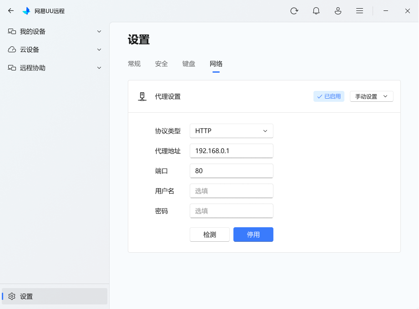Viewport: 419px width, 309px height.
Task: Click the 停用 button
Action: click(x=253, y=234)
